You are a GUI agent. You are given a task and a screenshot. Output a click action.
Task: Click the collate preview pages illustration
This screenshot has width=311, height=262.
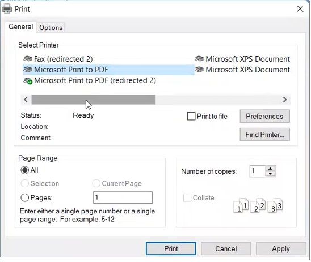pos(258,205)
